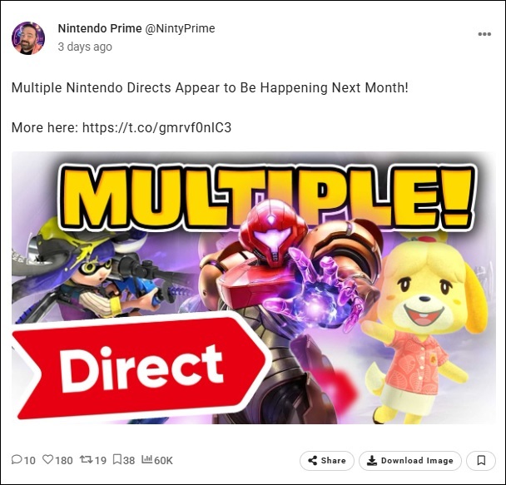Open the views bar-chart stats icon
This screenshot has width=506, height=485.
146,459
